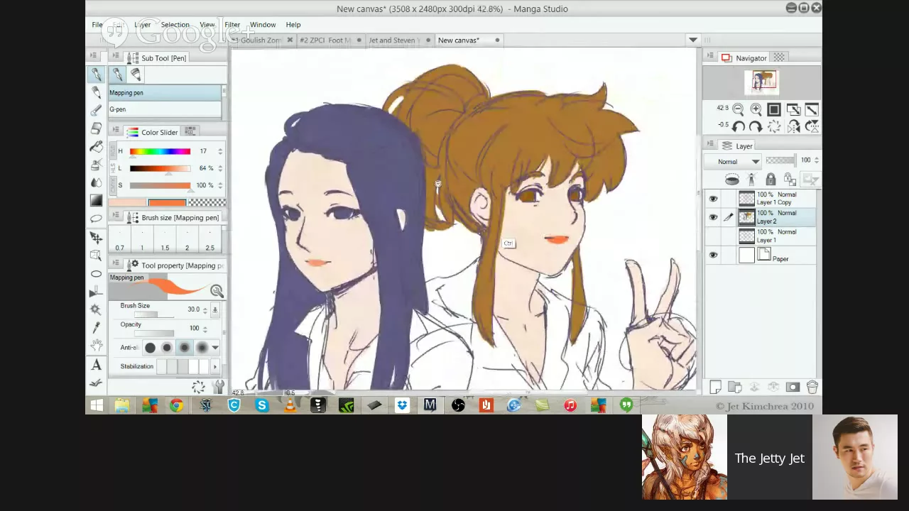Select the orange main color swatch
This screenshot has height=511, width=909.
pos(167,203)
